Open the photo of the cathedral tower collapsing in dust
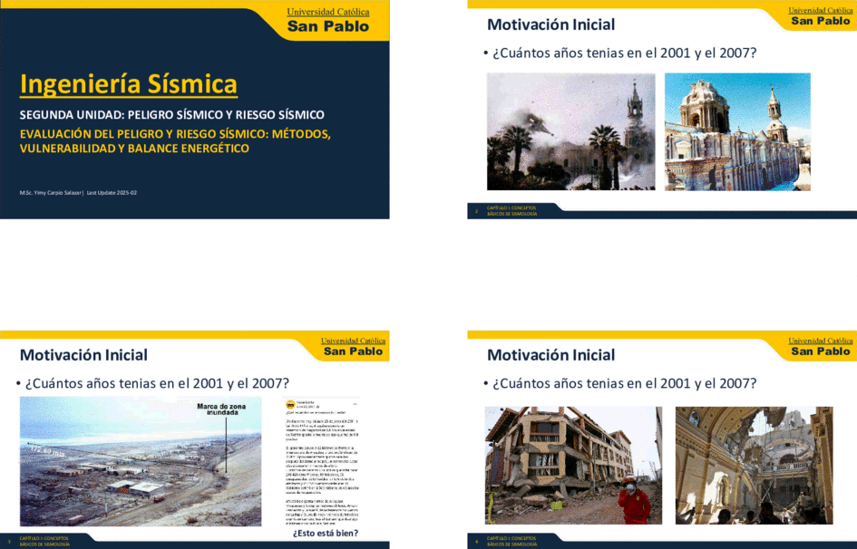The width and height of the screenshot is (857, 549). 570,131
